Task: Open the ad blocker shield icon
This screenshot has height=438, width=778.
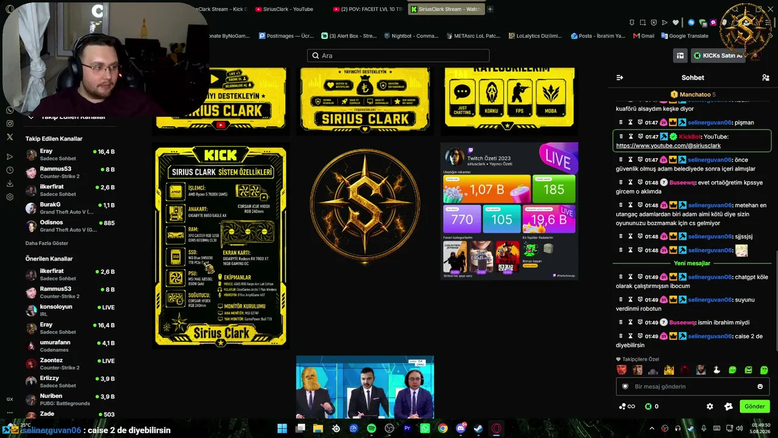Action: (654, 23)
